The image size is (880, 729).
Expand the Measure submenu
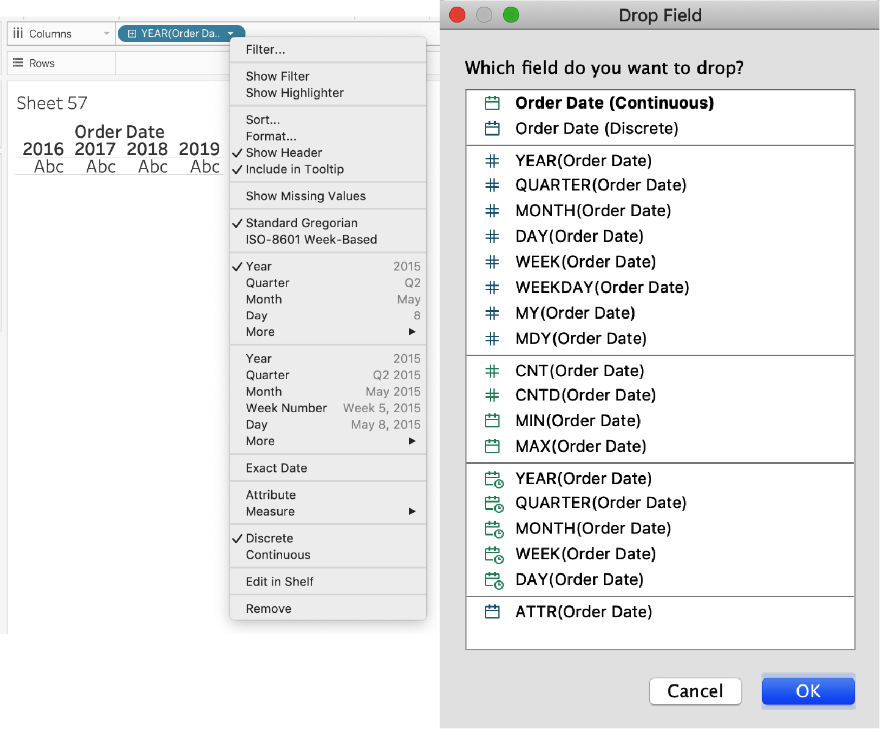pyautogui.click(x=328, y=512)
